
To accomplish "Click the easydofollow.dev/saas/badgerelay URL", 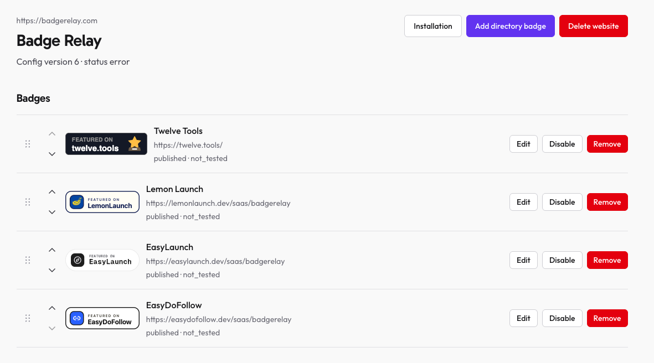I will (219, 320).
